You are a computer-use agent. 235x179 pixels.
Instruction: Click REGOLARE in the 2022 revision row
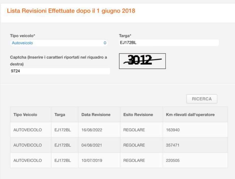[134, 130]
